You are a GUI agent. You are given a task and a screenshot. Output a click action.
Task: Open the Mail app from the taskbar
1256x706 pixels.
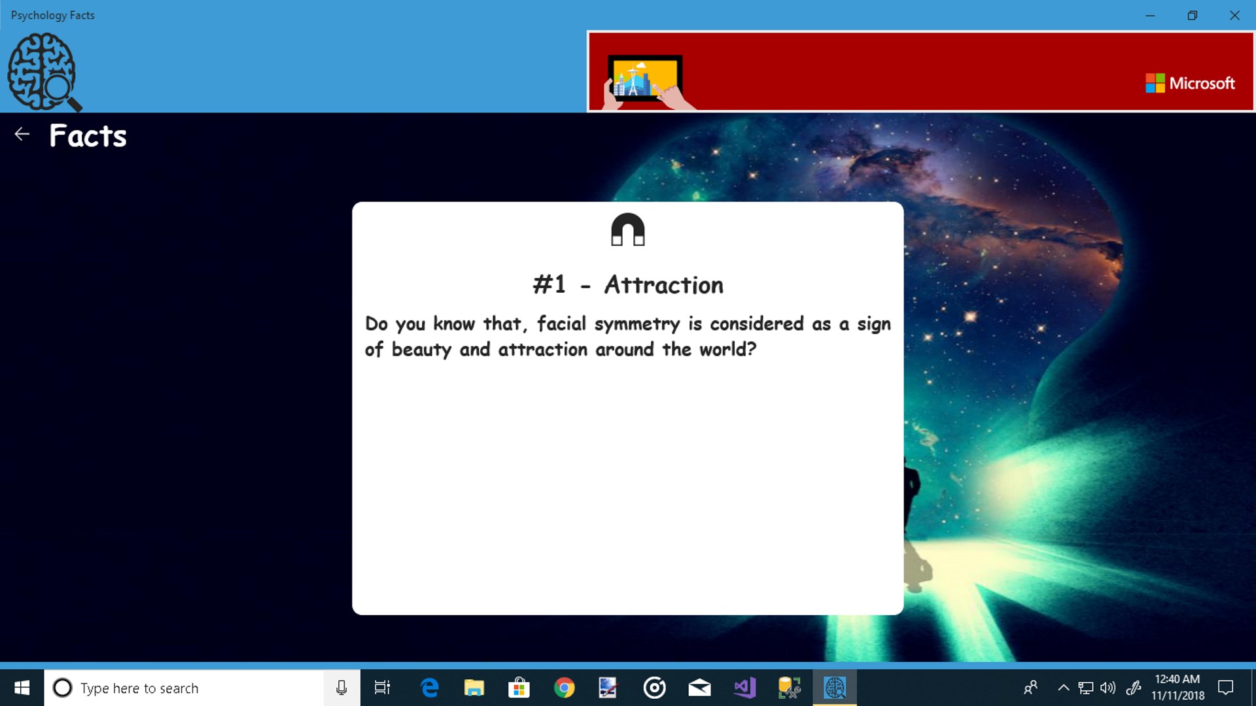click(x=699, y=688)
